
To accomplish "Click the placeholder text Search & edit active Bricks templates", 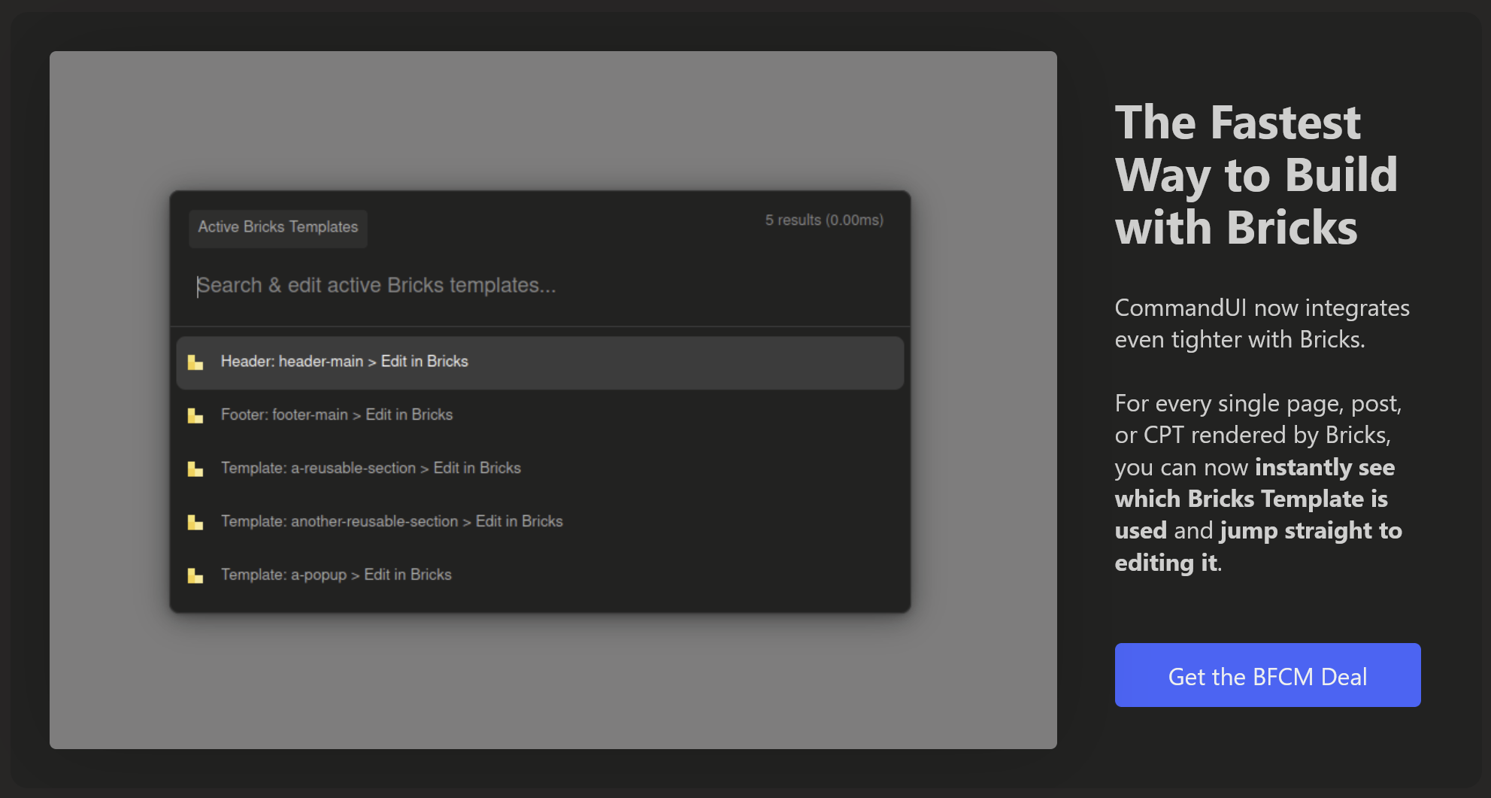I will [x=376, y=286].
